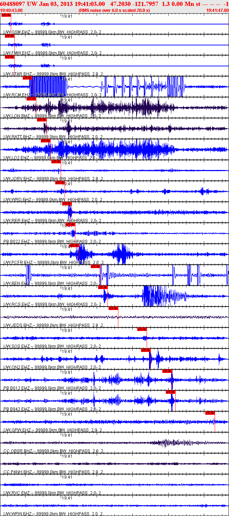Image resolution: width=229 pixels, height=516 pixels.
Task: Select the red pick flag on the LO2 trace
Action: (x=45, y=140)
